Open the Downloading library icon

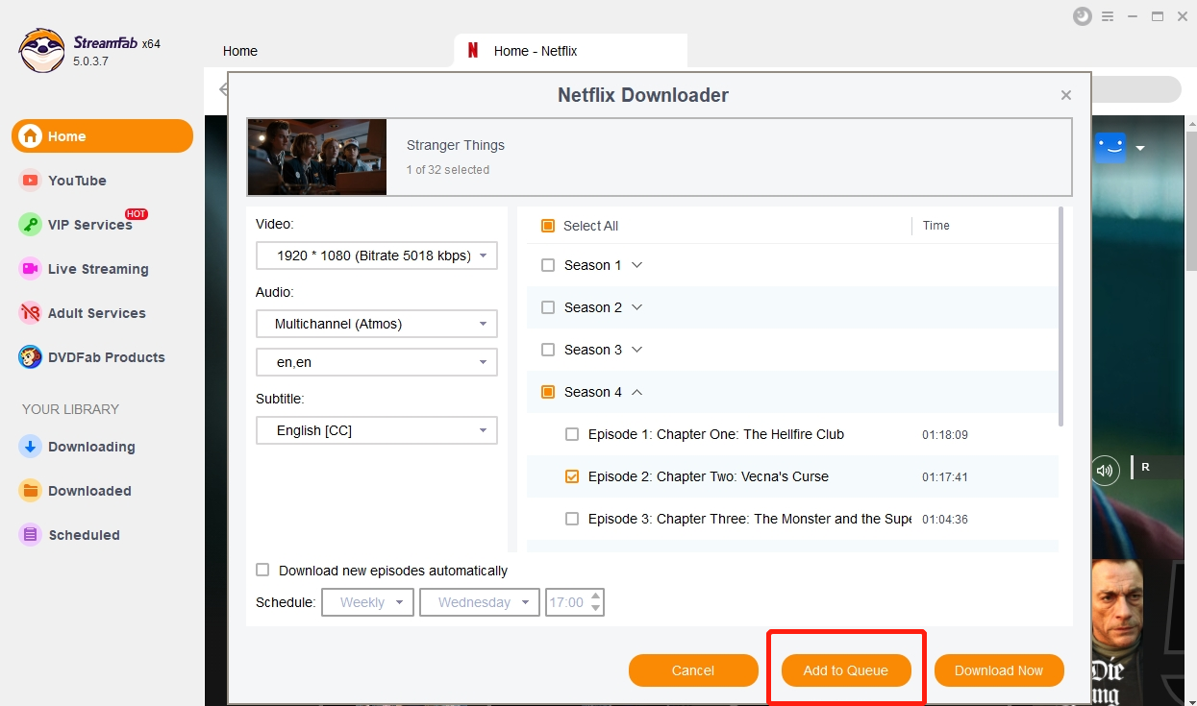31,447
